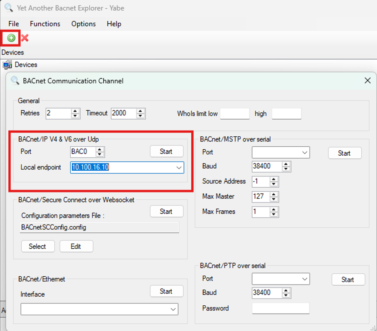Click the Max Frames 1 field

point(261,212)
